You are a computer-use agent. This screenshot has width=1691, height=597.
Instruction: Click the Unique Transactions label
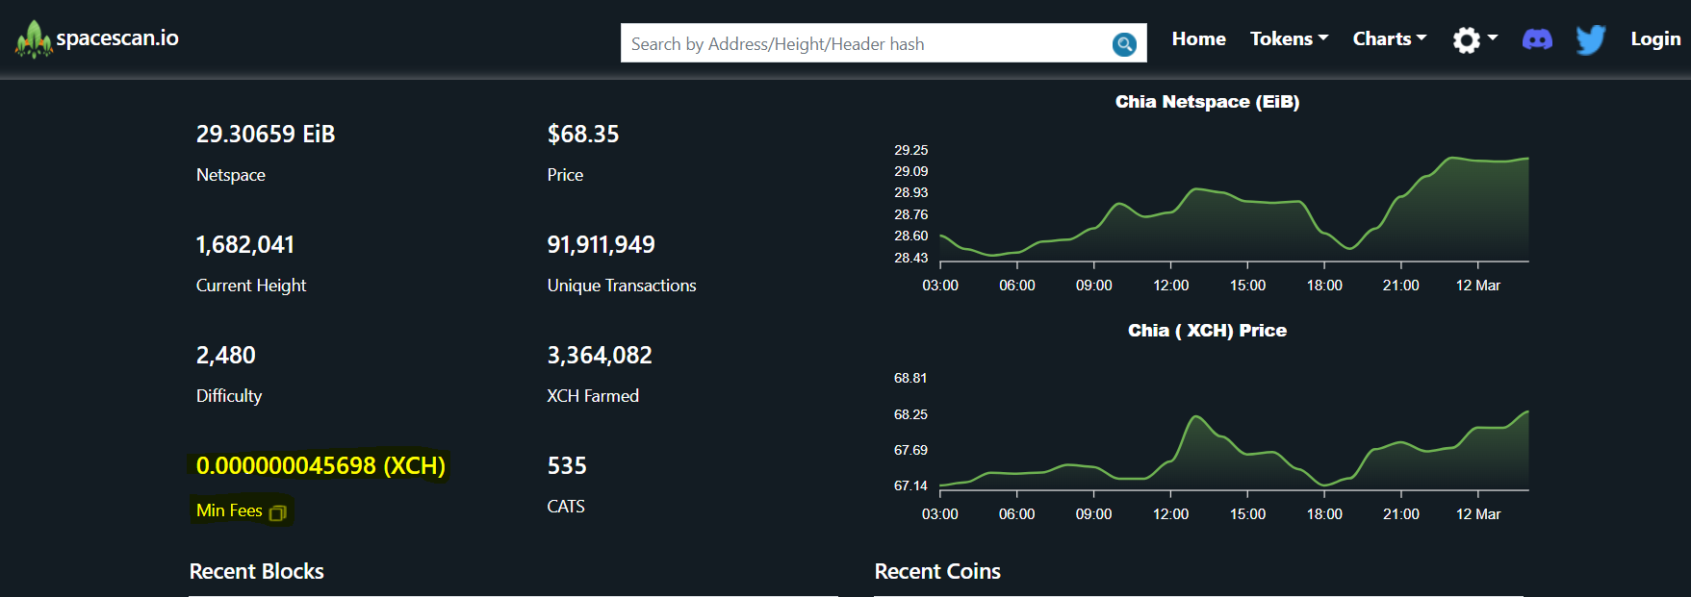click(622, 286)
